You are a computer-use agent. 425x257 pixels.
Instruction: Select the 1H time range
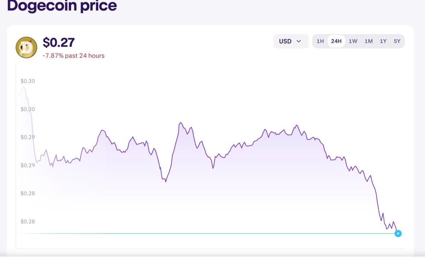320,41
